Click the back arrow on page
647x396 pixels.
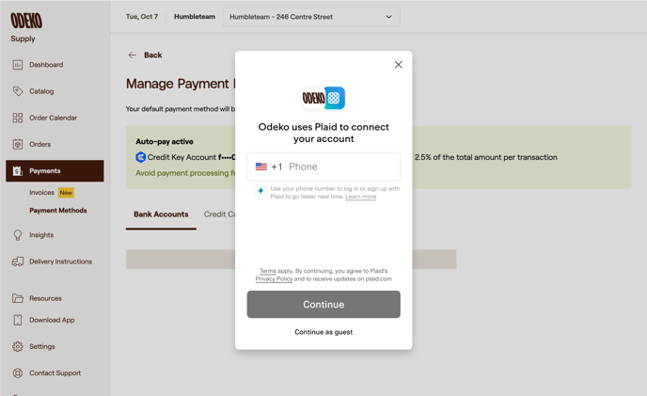[x=133, y=55]
